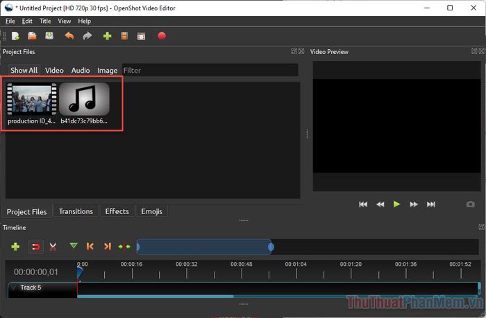Click the 00:00:32 ruler mark
This screenshot has width=486, height=318.
point(186,264)
